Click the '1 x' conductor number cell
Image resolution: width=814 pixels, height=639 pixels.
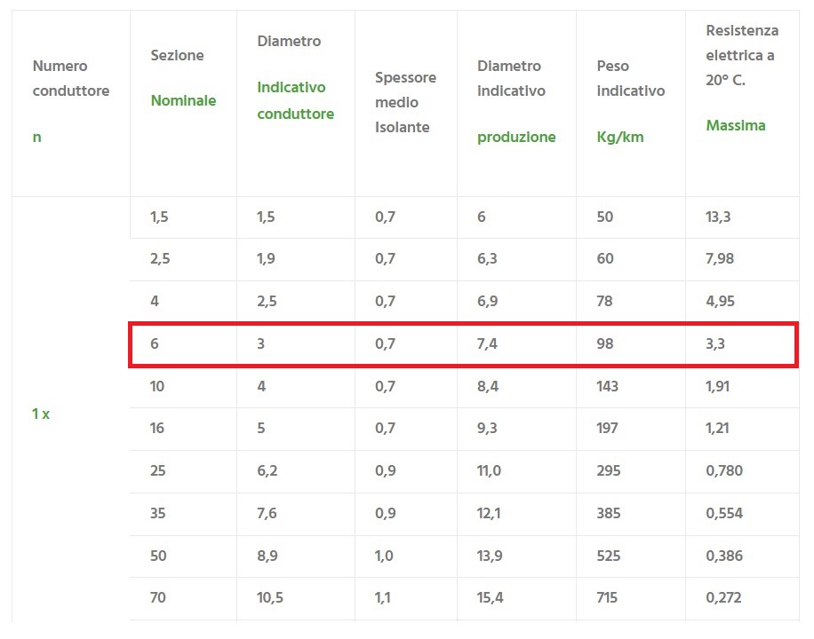[41, 414]
